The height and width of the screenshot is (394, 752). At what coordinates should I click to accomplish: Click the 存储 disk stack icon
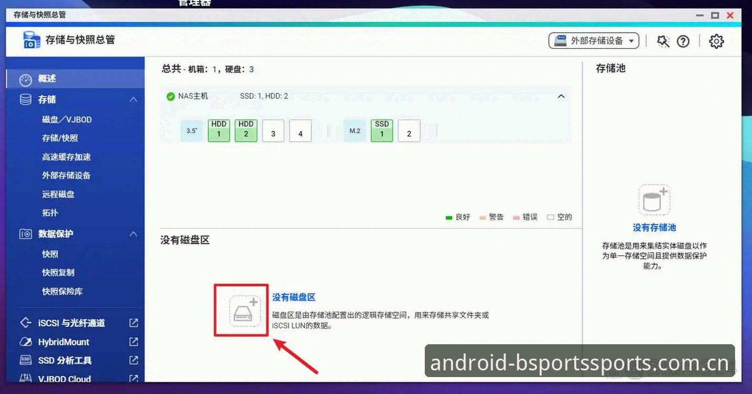point(26,100)
